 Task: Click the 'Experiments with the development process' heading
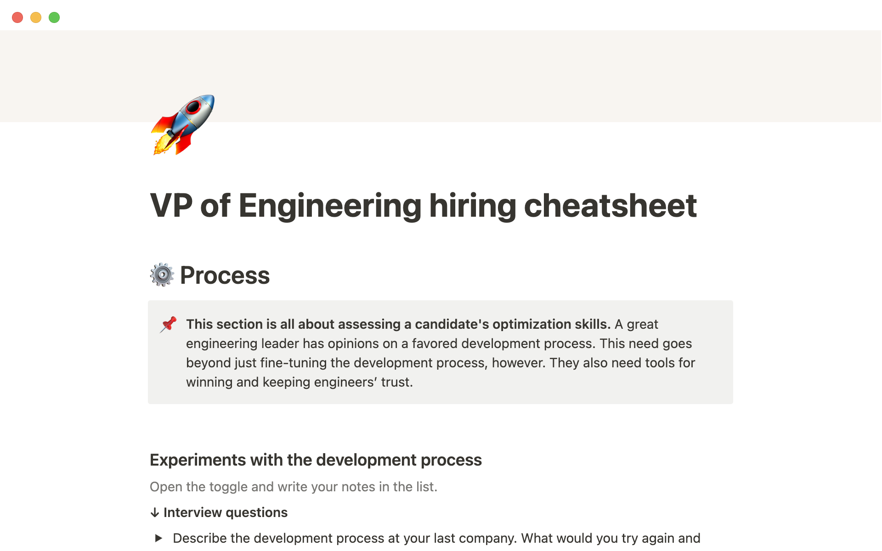tap(316, 460)
